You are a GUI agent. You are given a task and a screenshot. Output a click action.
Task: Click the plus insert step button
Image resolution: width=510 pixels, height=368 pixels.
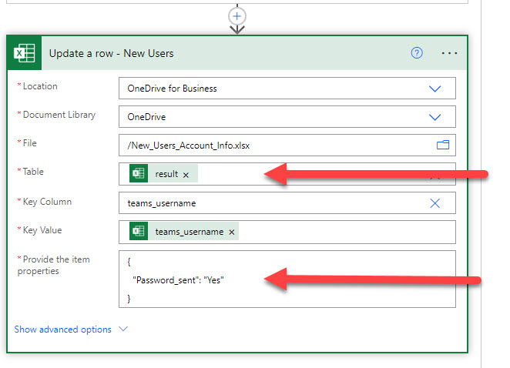tap(237, 15)
